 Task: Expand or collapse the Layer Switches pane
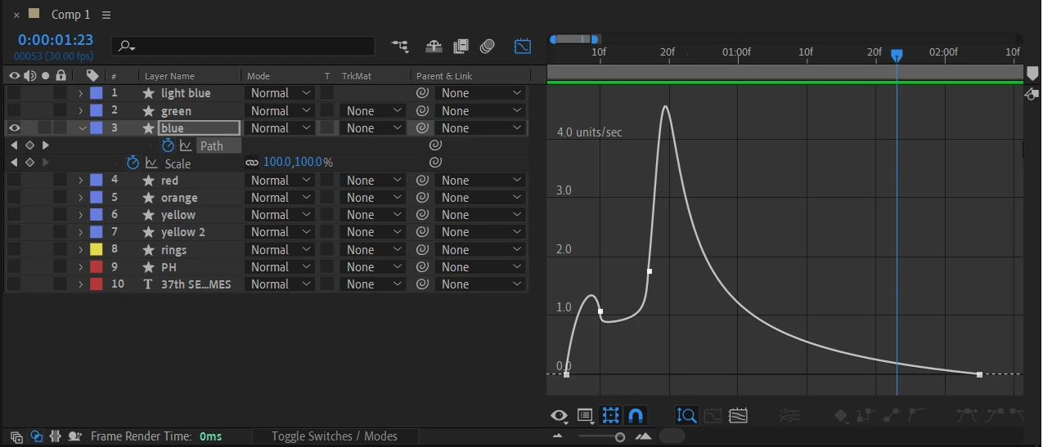click(x=16, y=436)
